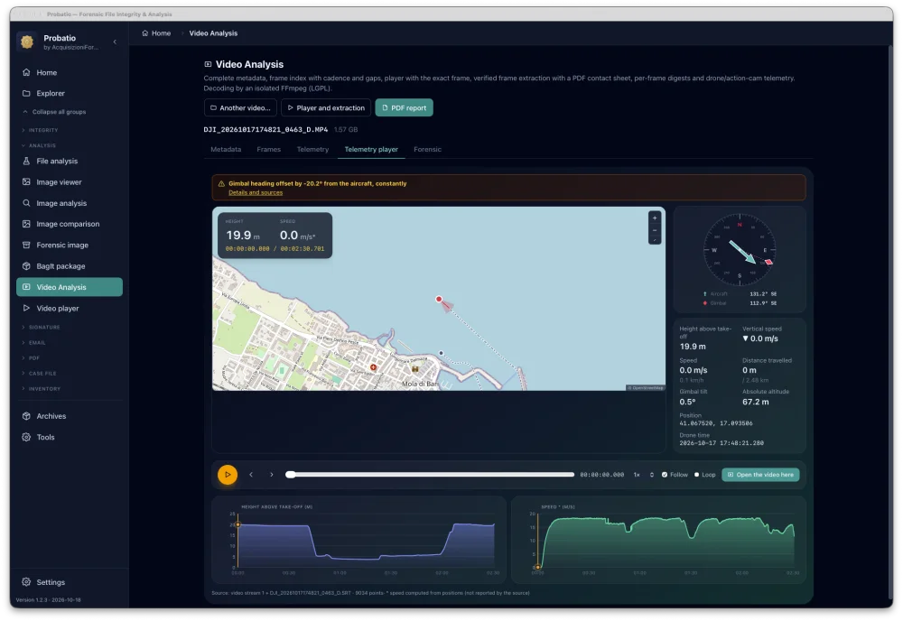Switch to the Frames tab

269,149
